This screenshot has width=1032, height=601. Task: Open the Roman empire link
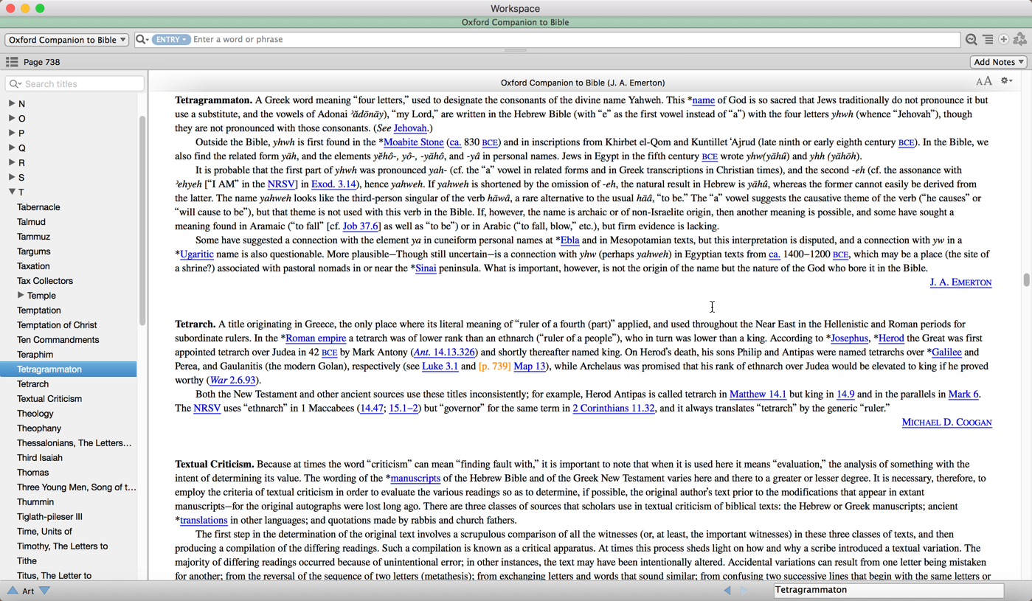(x=316, y=338)
